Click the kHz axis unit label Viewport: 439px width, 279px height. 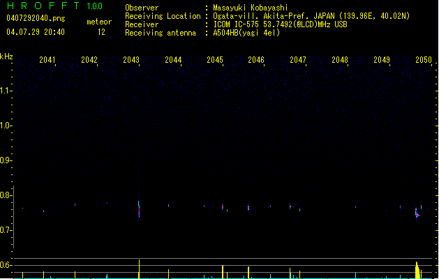[6, 56]
